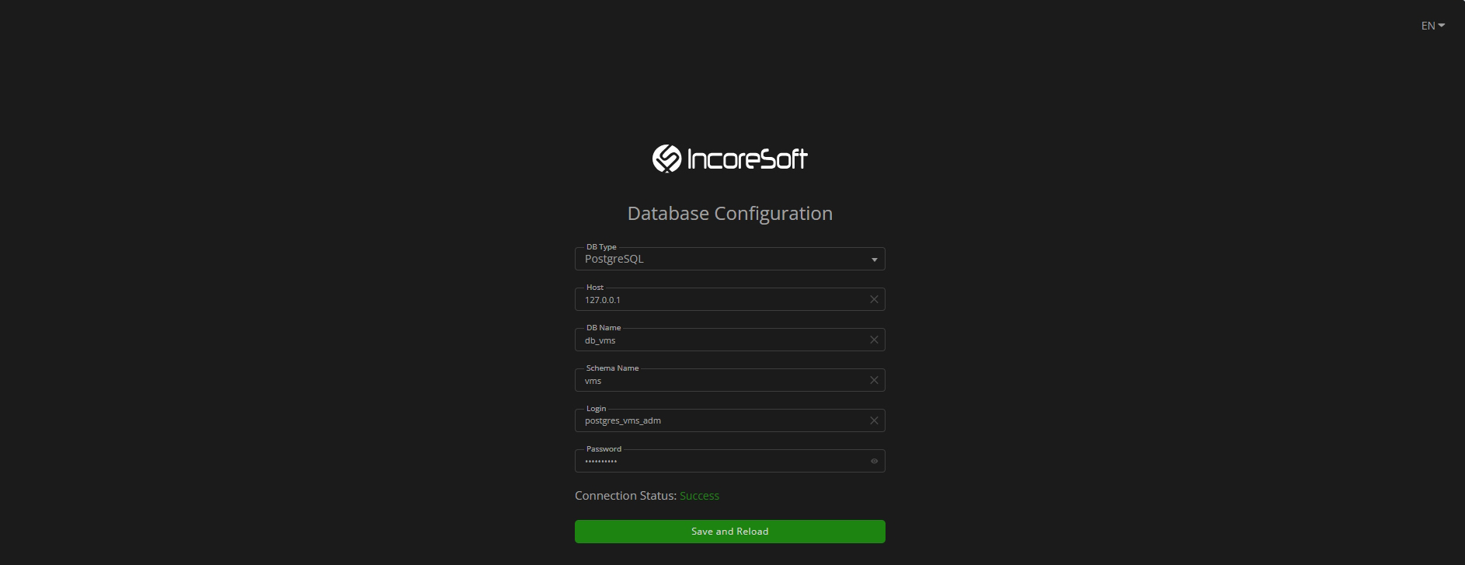Image resolution: width=1465 pixels, height=565 pixels.
Task: Click the Database Configuration heading
Action: tap(729, 214)
